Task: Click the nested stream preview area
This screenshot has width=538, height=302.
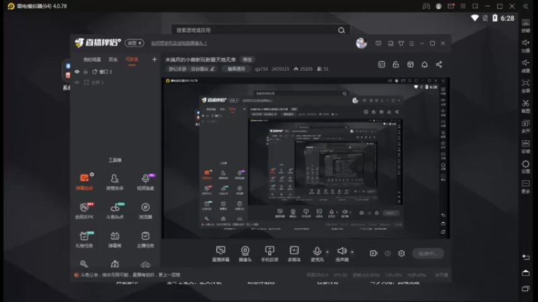Action: pyautogui.click(x=306, y=158)
